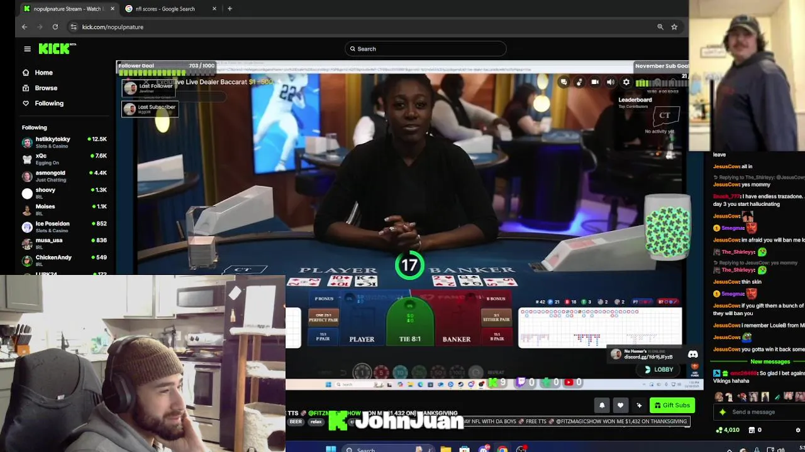Go back in browser history
The width and height of the screenshot is (805, 452).
click(x=25, y=27)
